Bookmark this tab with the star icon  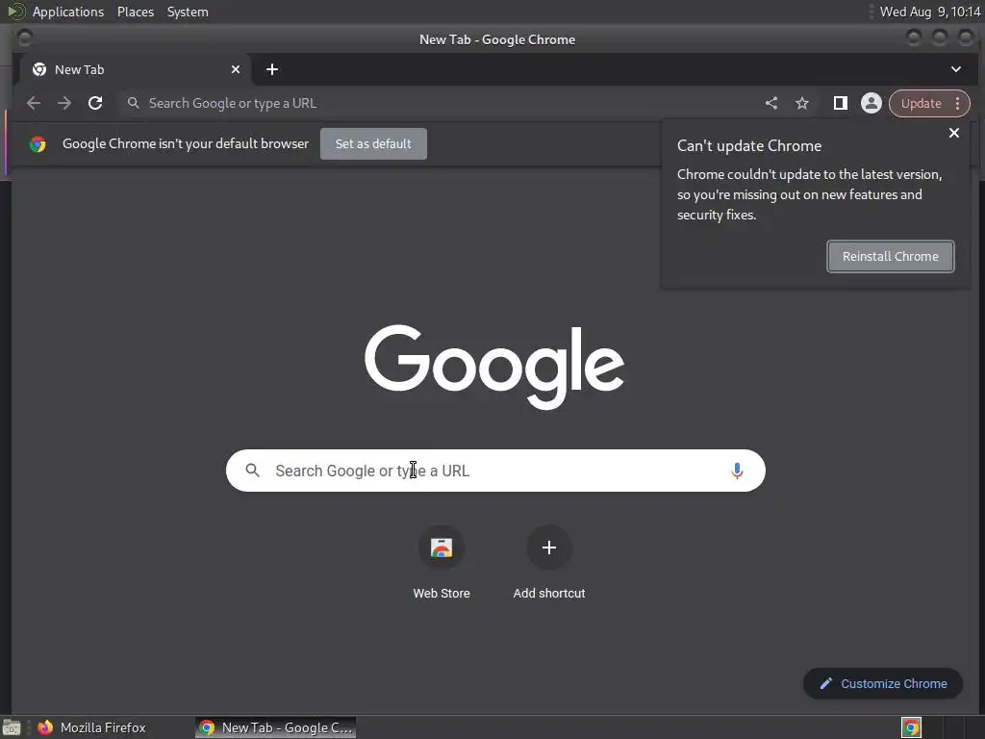(802, 103)
